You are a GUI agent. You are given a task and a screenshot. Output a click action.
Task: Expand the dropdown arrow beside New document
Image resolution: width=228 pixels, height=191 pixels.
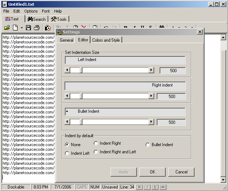[22, 28]
